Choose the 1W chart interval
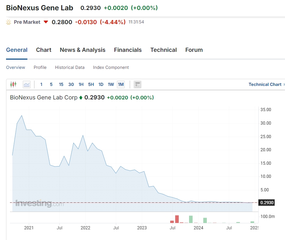 pos(111,84)
